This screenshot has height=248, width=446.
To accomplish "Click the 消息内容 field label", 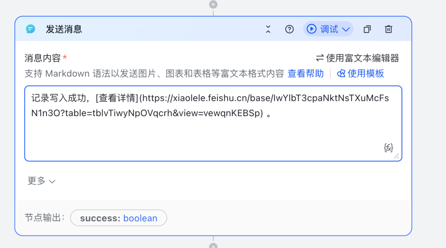I will tap(43, 58).
